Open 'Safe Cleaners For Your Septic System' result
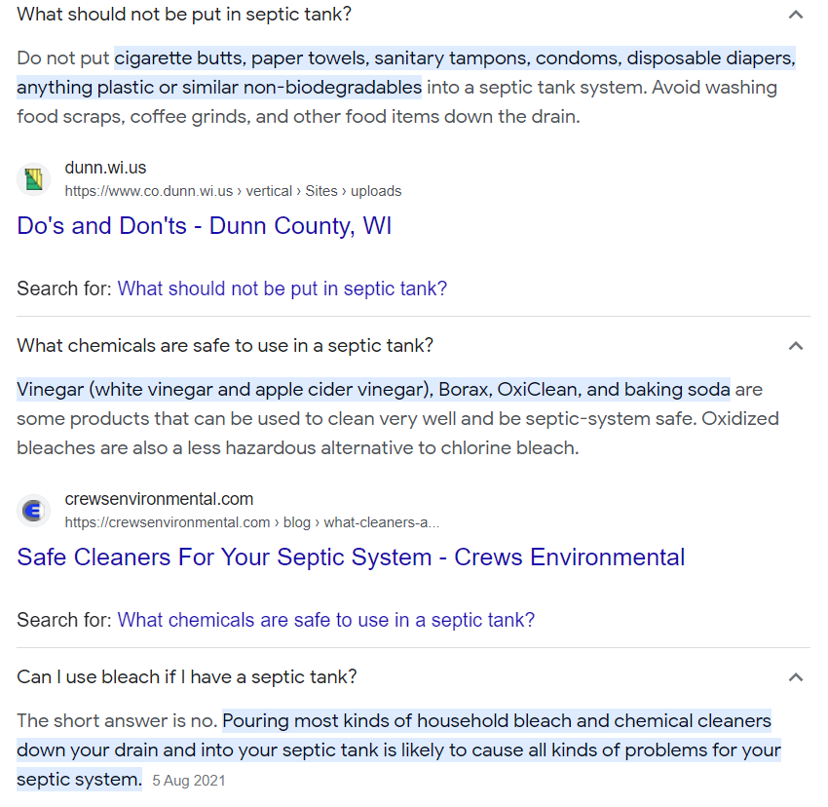This screenshot has height=807, width=828. [x=351, y=557]
